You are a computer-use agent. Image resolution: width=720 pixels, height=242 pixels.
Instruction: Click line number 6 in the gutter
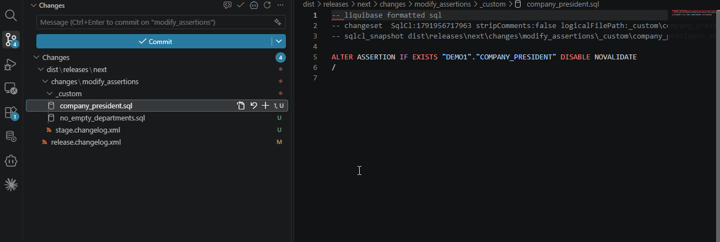[315, 67]
